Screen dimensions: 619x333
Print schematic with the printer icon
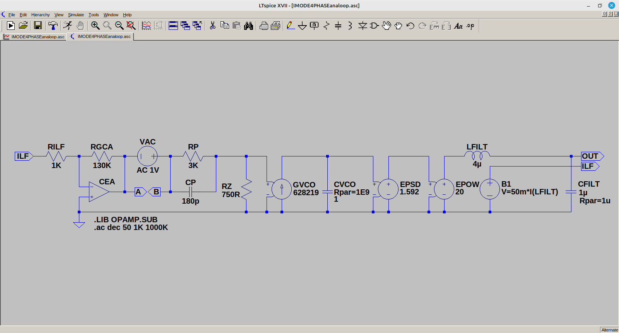tap(275, 26)
